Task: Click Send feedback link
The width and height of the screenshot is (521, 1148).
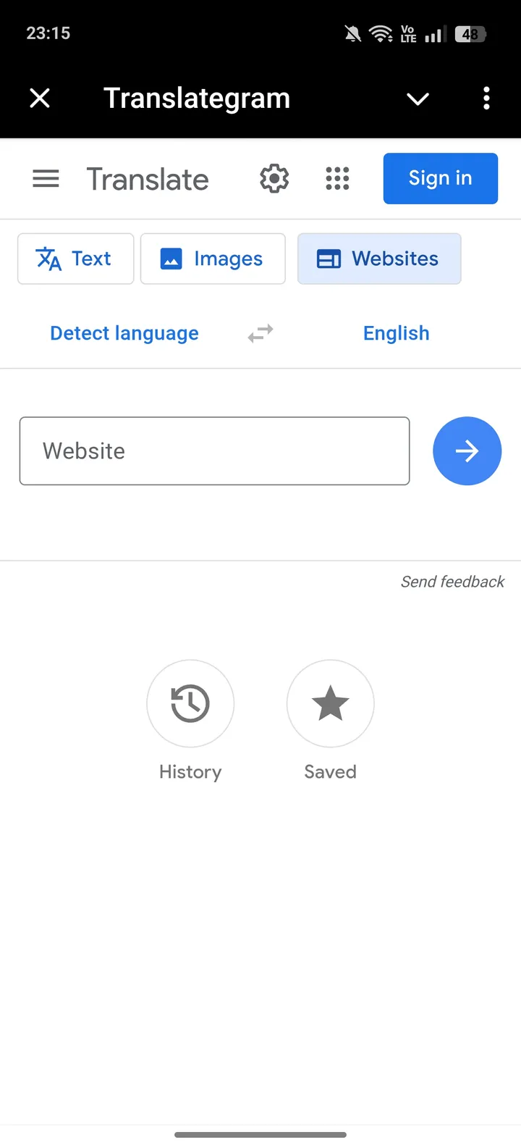Action: [453, 582]
